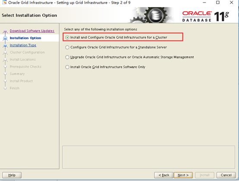Screen dimensions: 239x181
Task: Click the Finish step text
Action: tap(15, 88)
